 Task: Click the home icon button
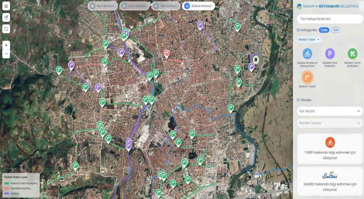(6, 6)
